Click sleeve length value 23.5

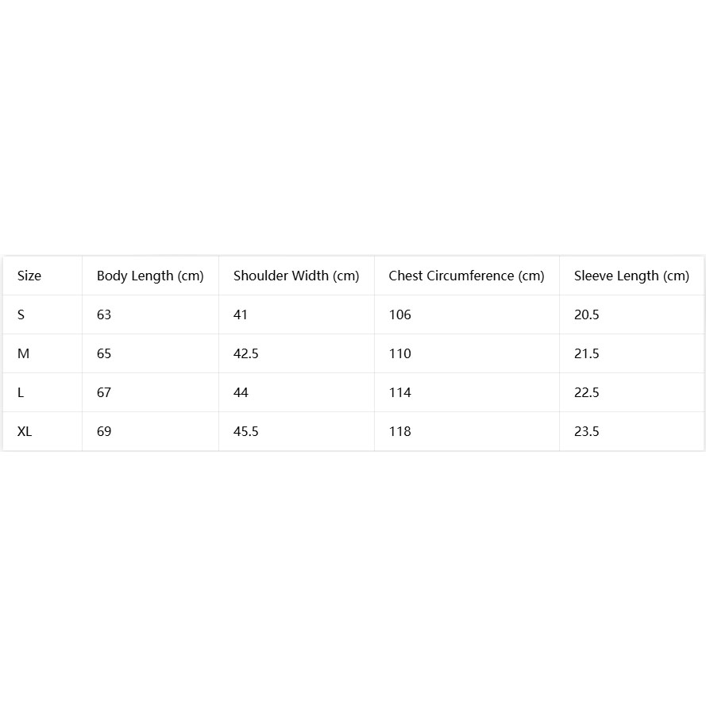pyautogui.click(x=586, y=431)
